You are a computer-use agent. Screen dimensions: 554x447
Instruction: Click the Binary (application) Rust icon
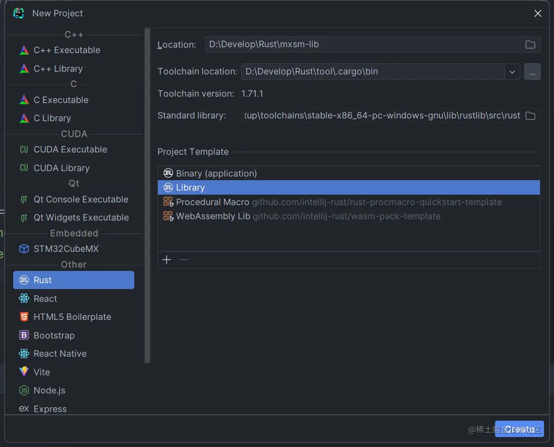[x=168, y=173]
